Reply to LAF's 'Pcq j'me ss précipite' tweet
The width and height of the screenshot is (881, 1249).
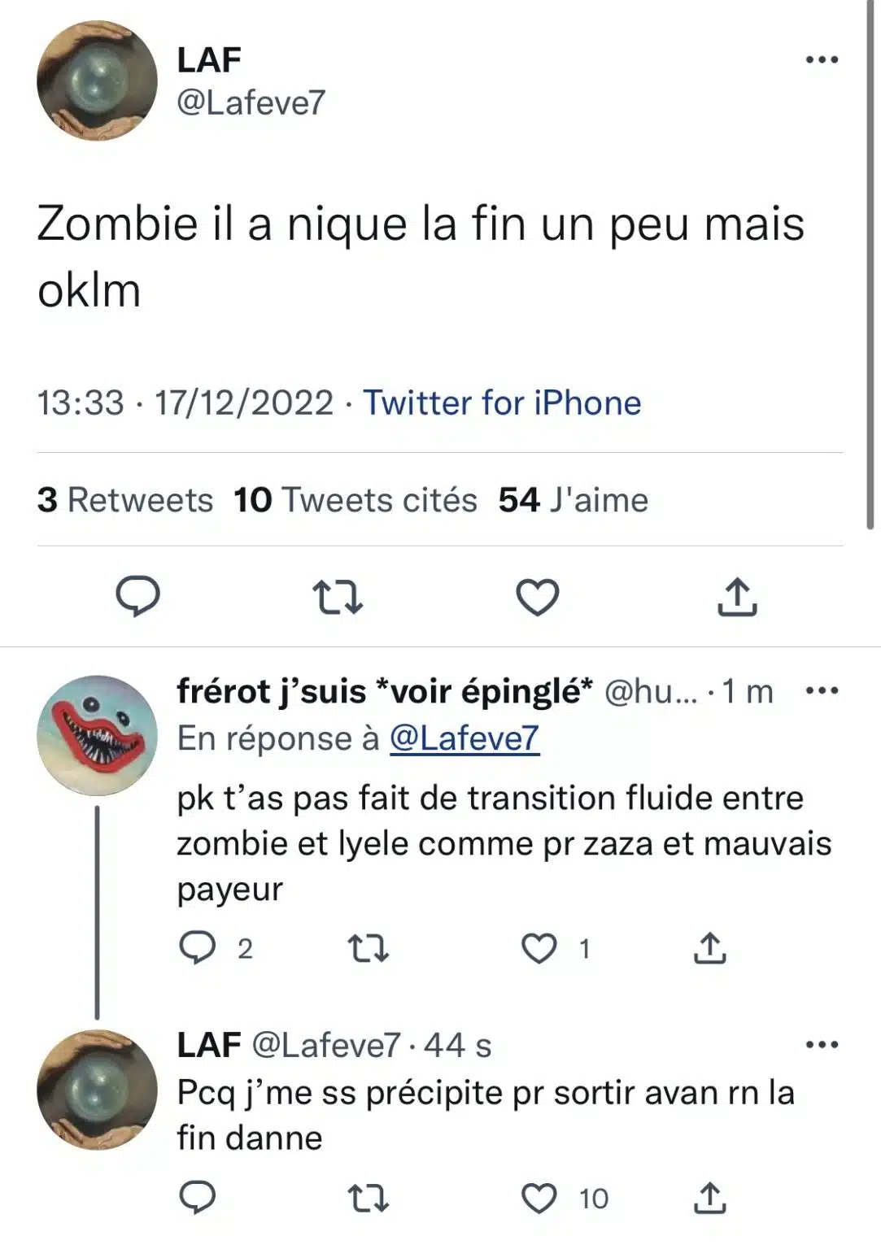pyautogui.click(x=197, y=1198)
